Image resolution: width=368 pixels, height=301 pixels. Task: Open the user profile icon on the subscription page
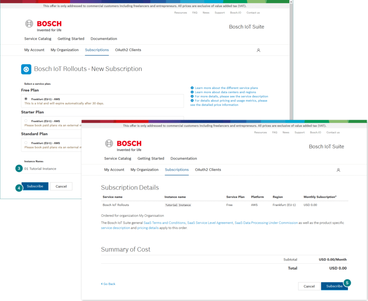point(258,50)
